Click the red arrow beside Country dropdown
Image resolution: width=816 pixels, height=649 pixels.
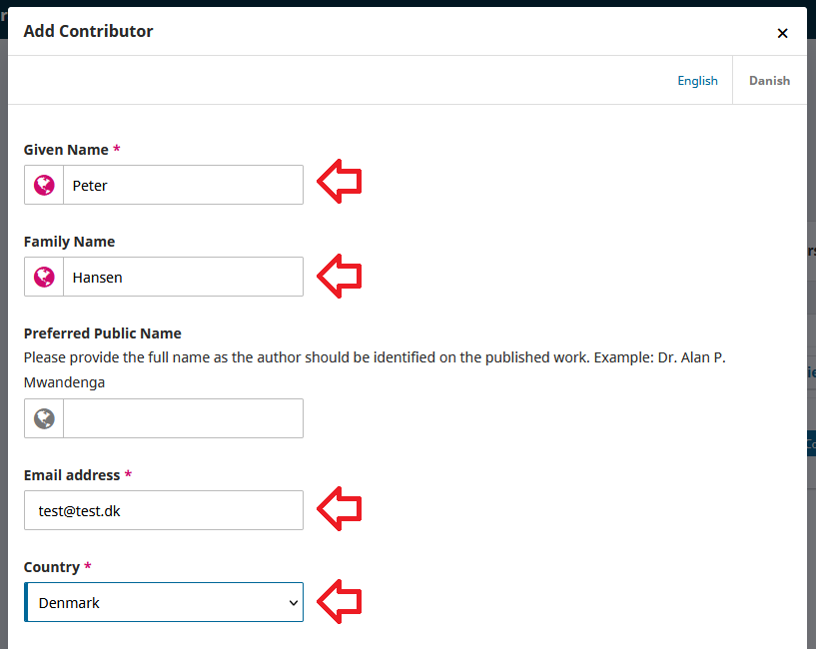click(x=340, y=601)
